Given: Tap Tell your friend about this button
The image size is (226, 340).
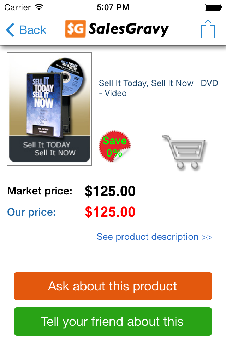Looking at the screenshot, I should point(113,322).
